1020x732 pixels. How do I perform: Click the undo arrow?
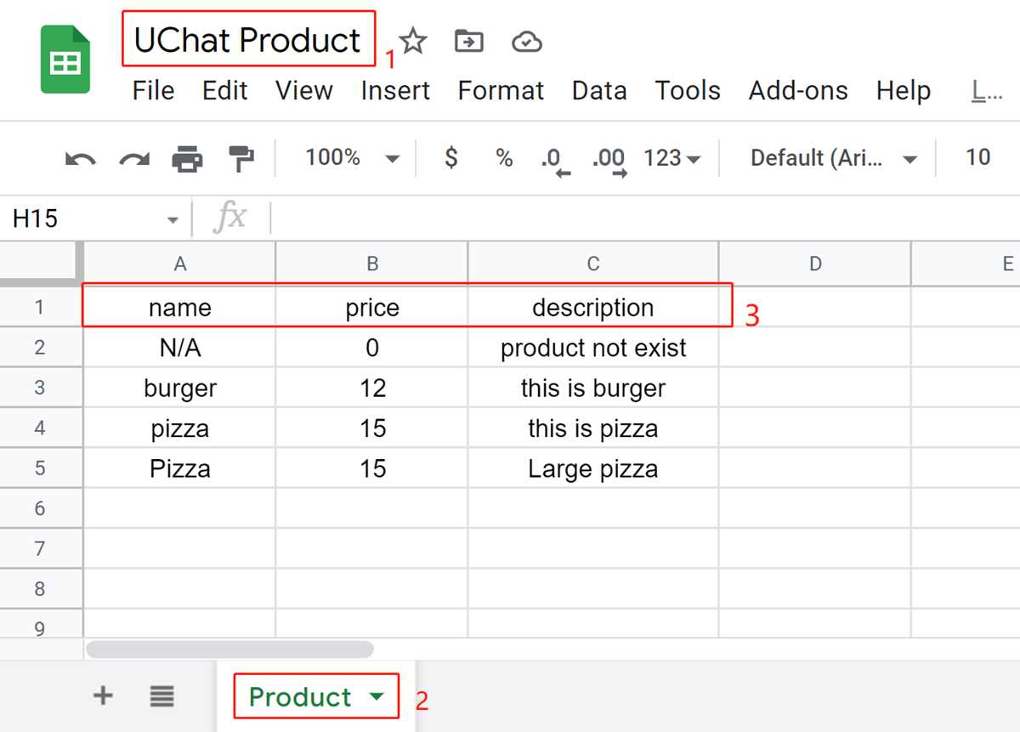click(81, 158)
